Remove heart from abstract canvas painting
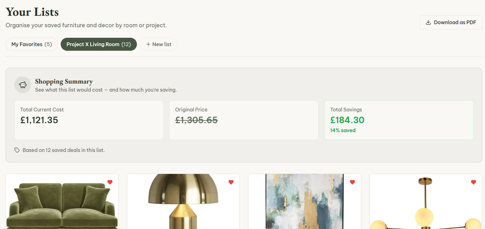 coord(352,182)
